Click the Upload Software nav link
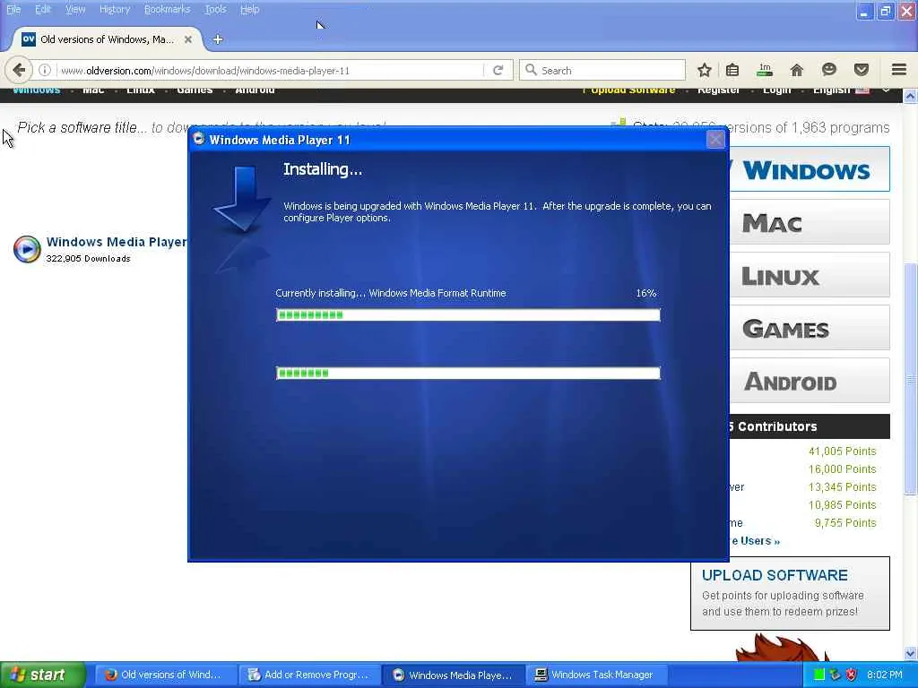Viewport: 918px width, 688px height. click(628, 90)
